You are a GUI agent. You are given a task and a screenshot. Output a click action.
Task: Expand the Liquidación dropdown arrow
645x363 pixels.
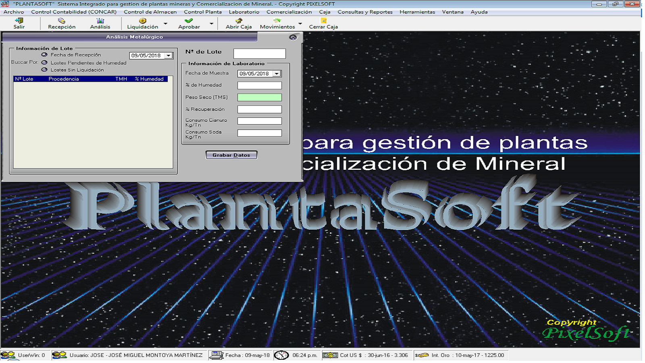(165, 24)
